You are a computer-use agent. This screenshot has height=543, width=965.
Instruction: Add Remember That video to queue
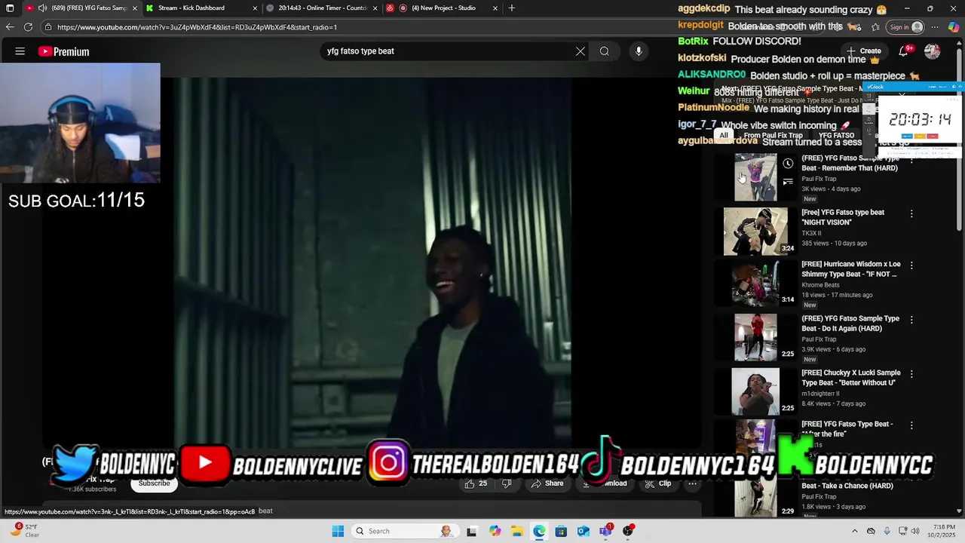tap(788, 182)
